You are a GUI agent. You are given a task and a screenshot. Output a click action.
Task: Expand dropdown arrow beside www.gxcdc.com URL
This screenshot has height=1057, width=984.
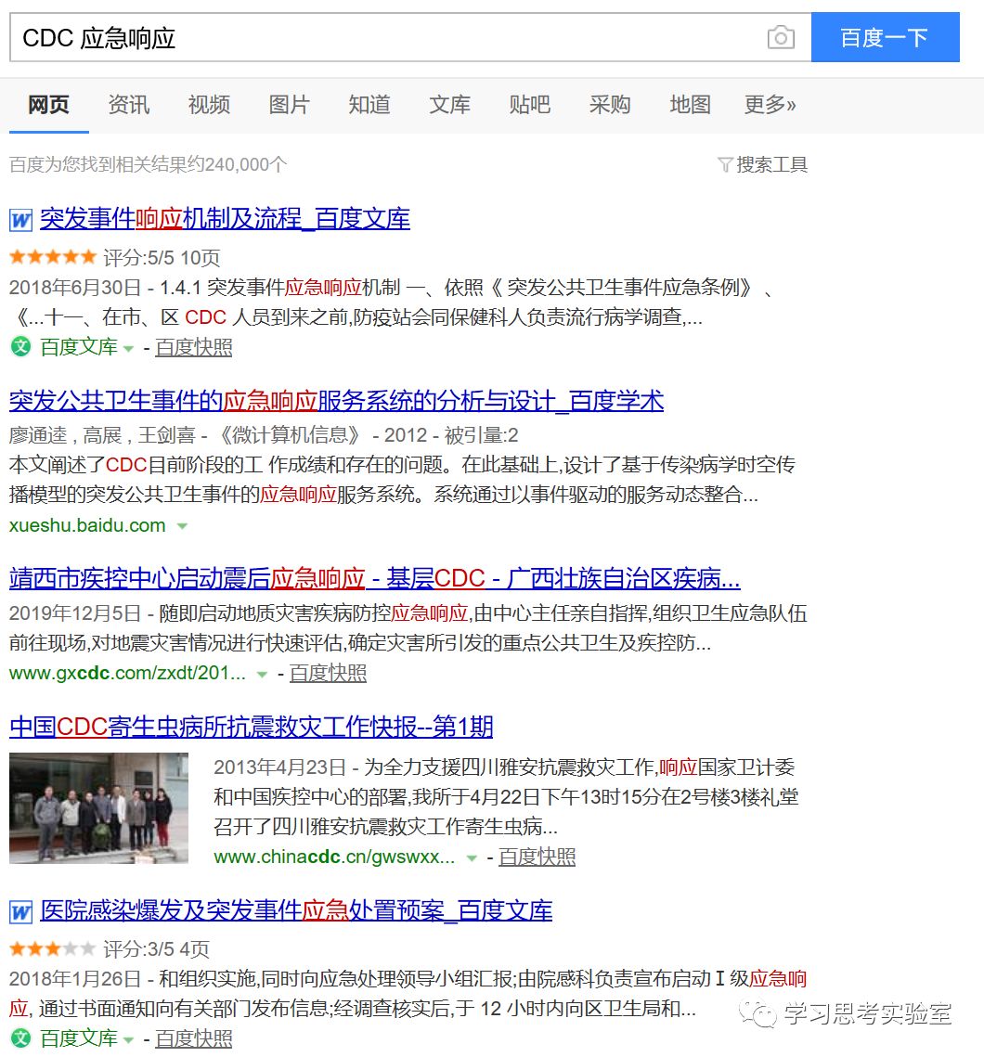tap(261, 674)
